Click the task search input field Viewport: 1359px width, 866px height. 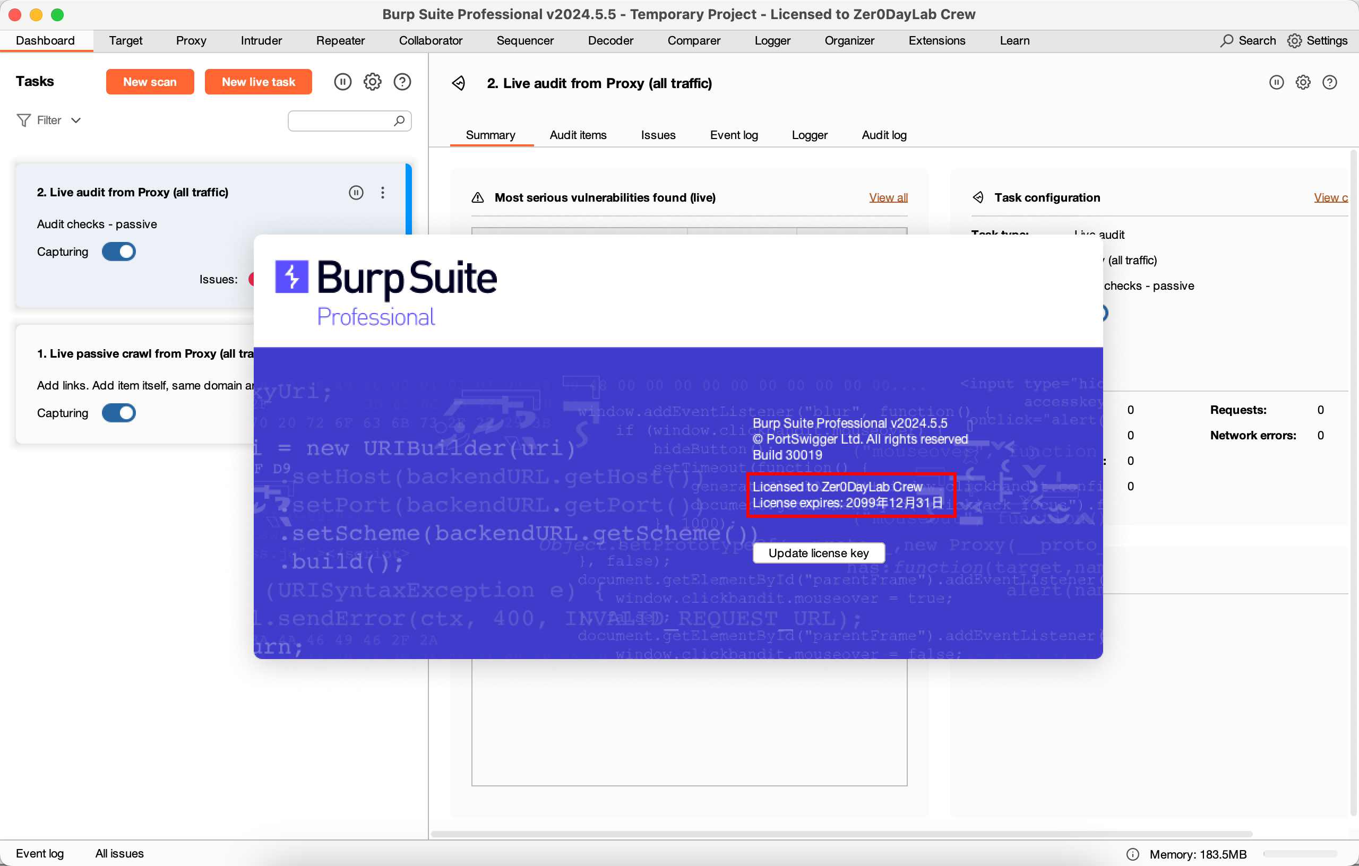click(x=349, y=120)
